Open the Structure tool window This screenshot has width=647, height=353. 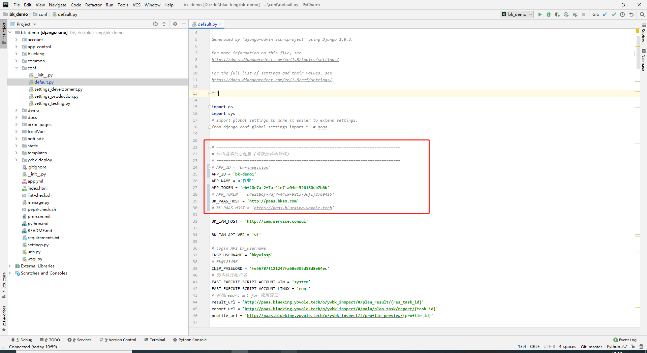(4, 285)
